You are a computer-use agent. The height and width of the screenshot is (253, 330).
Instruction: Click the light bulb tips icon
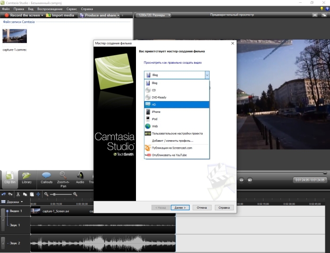322,8
